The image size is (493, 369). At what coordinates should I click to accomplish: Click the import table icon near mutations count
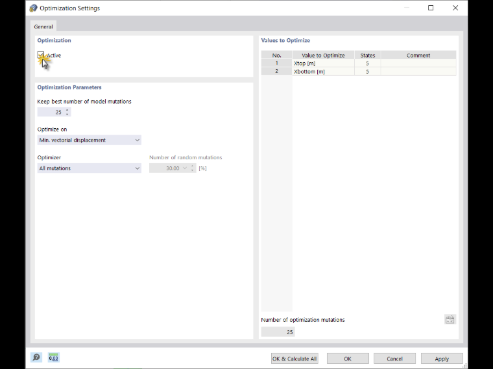[x=450, y=319]
